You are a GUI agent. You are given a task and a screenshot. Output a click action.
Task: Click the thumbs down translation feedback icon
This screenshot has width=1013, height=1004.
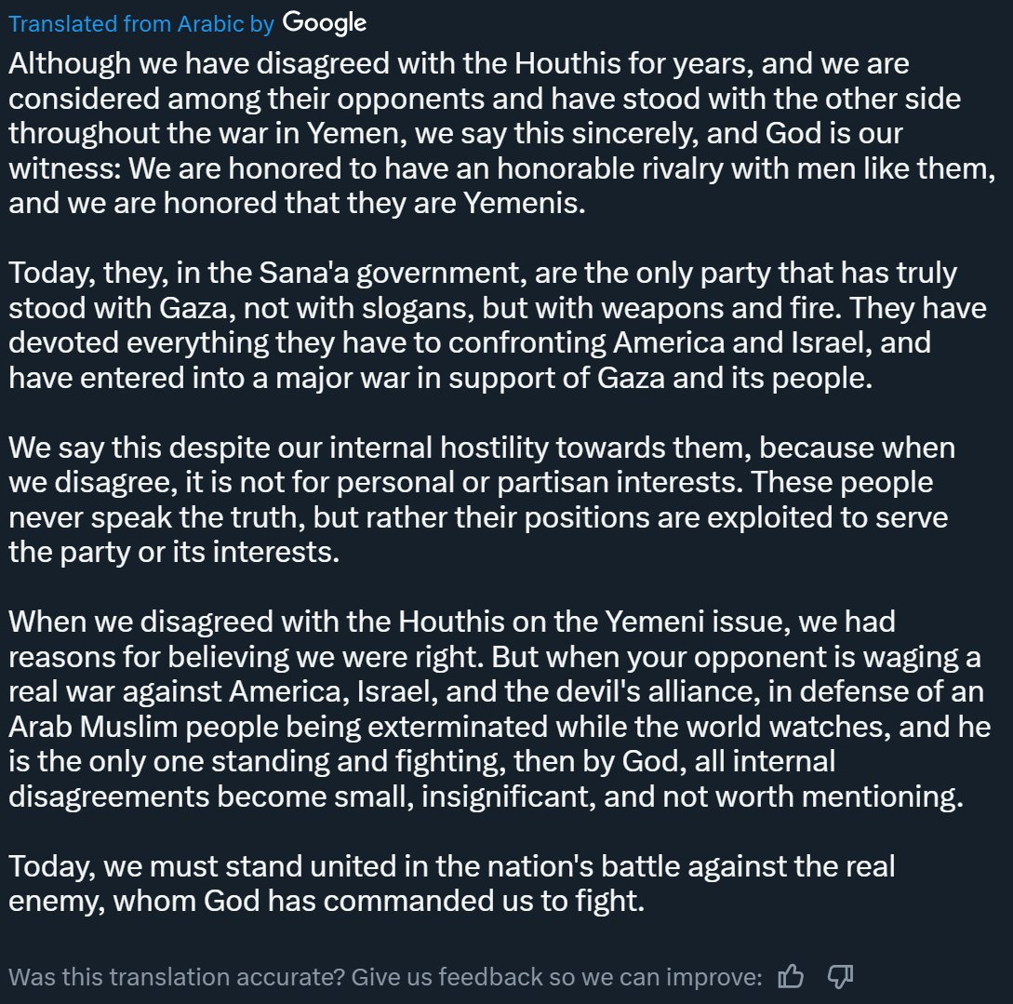pyautogui.click(x=841, y=976)
